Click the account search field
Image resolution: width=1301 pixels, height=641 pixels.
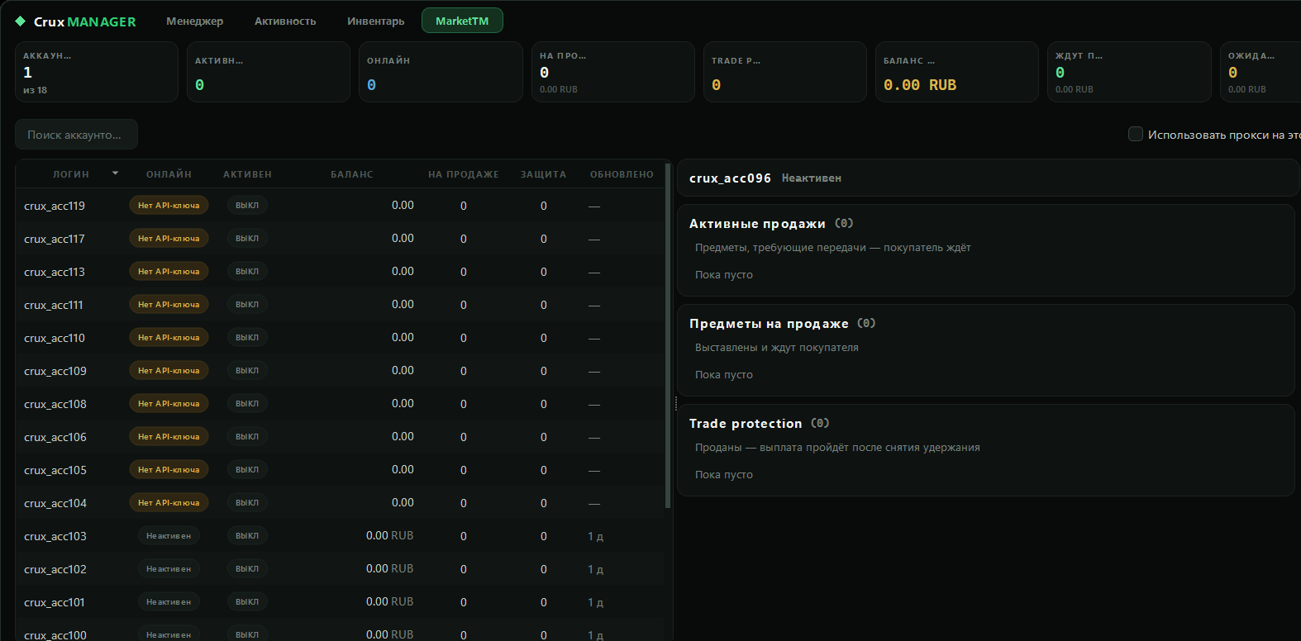click(x=76, y=135)
